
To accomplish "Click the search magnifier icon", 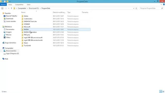I will (162, 8).
